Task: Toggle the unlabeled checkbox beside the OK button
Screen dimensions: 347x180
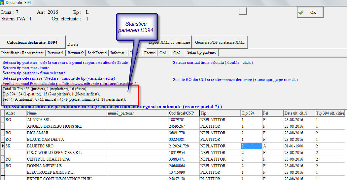Action: click(243, 12)
